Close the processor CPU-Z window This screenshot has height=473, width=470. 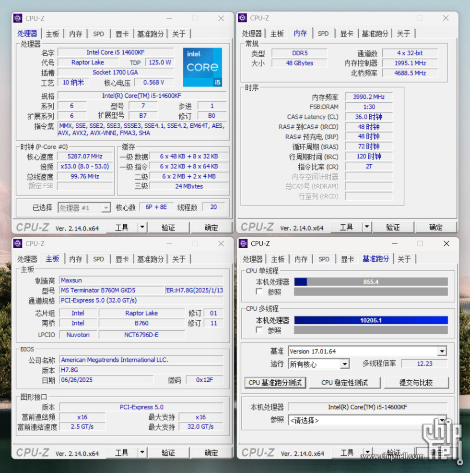click(x=221, y=18)
